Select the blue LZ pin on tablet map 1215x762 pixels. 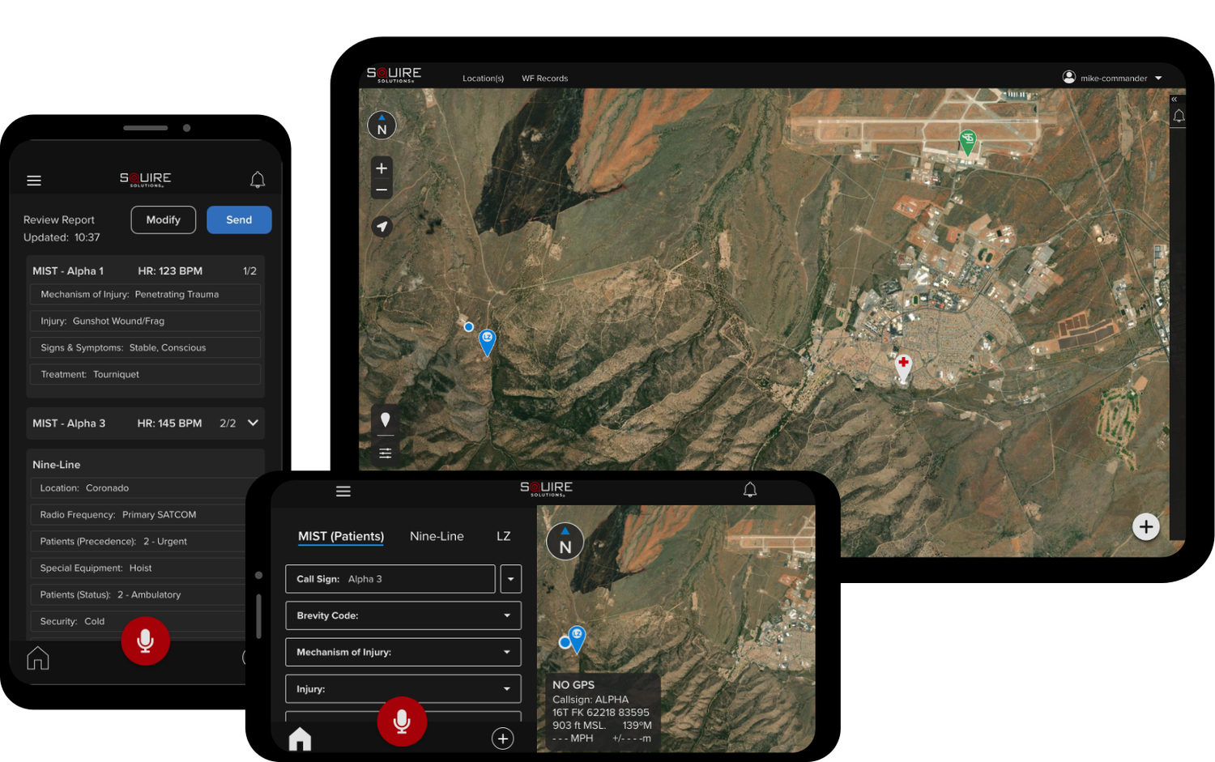487,343
